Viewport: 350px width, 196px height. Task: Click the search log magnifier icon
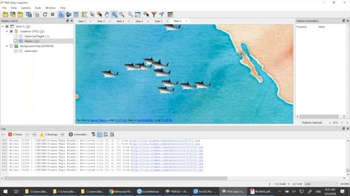106,134
